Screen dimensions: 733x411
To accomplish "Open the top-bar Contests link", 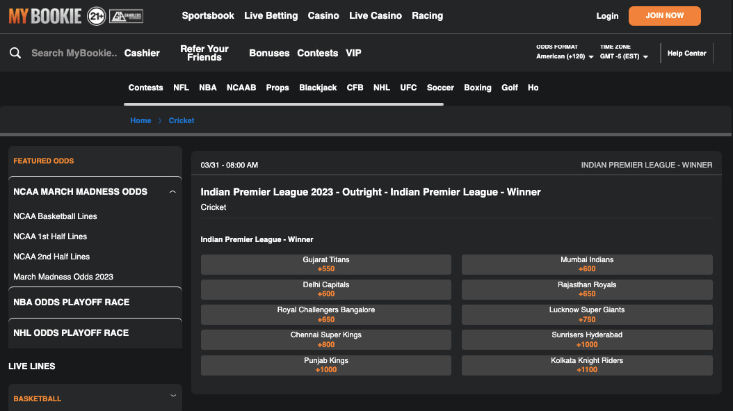I will coord(317,53).
